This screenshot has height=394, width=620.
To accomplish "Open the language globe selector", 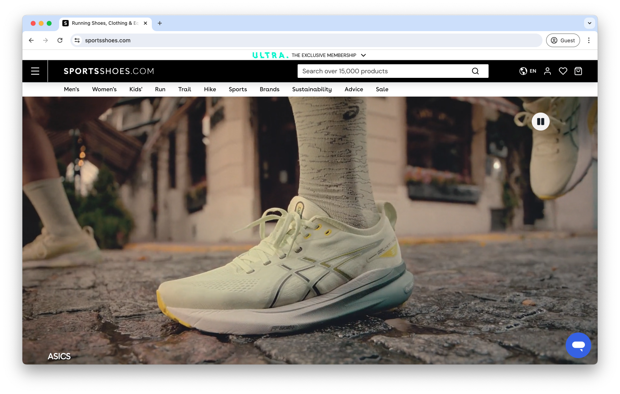I will click(523, 71).
